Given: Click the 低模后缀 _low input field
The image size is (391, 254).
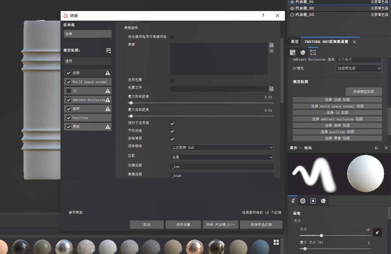Looking at the screenshot, I should coord(222,167).
